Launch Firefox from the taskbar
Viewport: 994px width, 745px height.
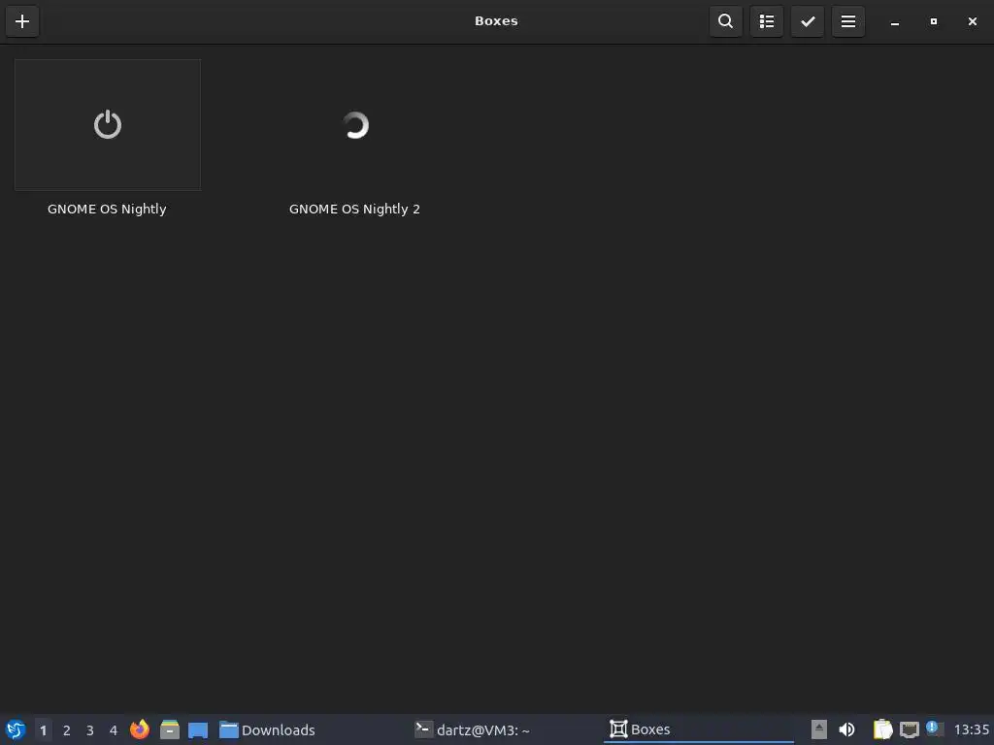[x=140, y=729]
